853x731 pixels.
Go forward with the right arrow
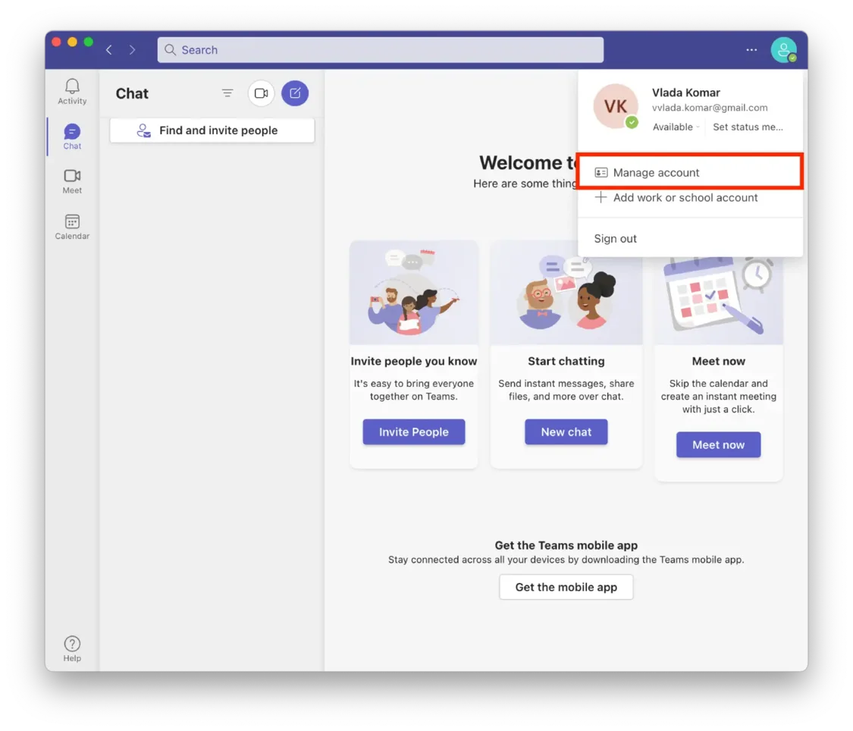132,50
